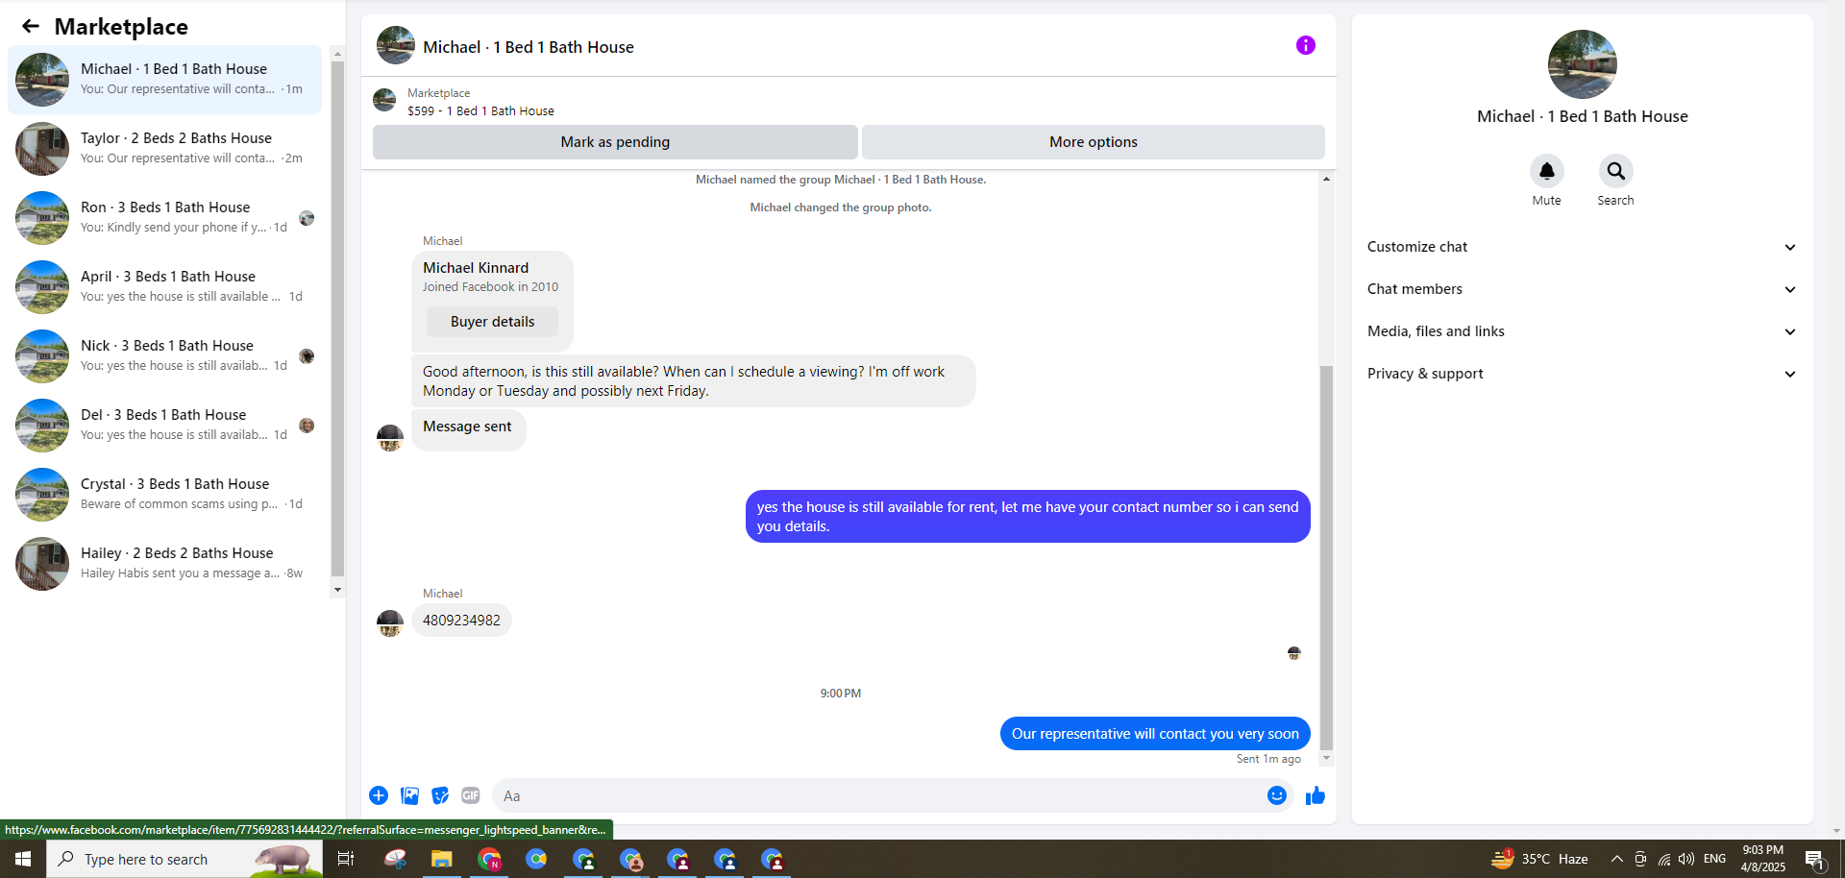Image resolution: width=1845 pixels, height=878 pixels.
Task: Open Crystal 3 Beds 1 Bath House chat
Action: pos(165,495)
